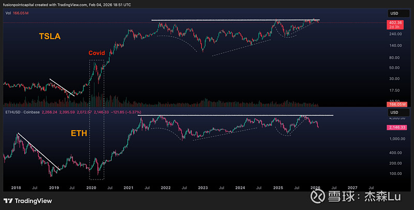Click the 2018 label on time axis
The width and height of the screenshot is (414, 210).
[x=16, y=188]
